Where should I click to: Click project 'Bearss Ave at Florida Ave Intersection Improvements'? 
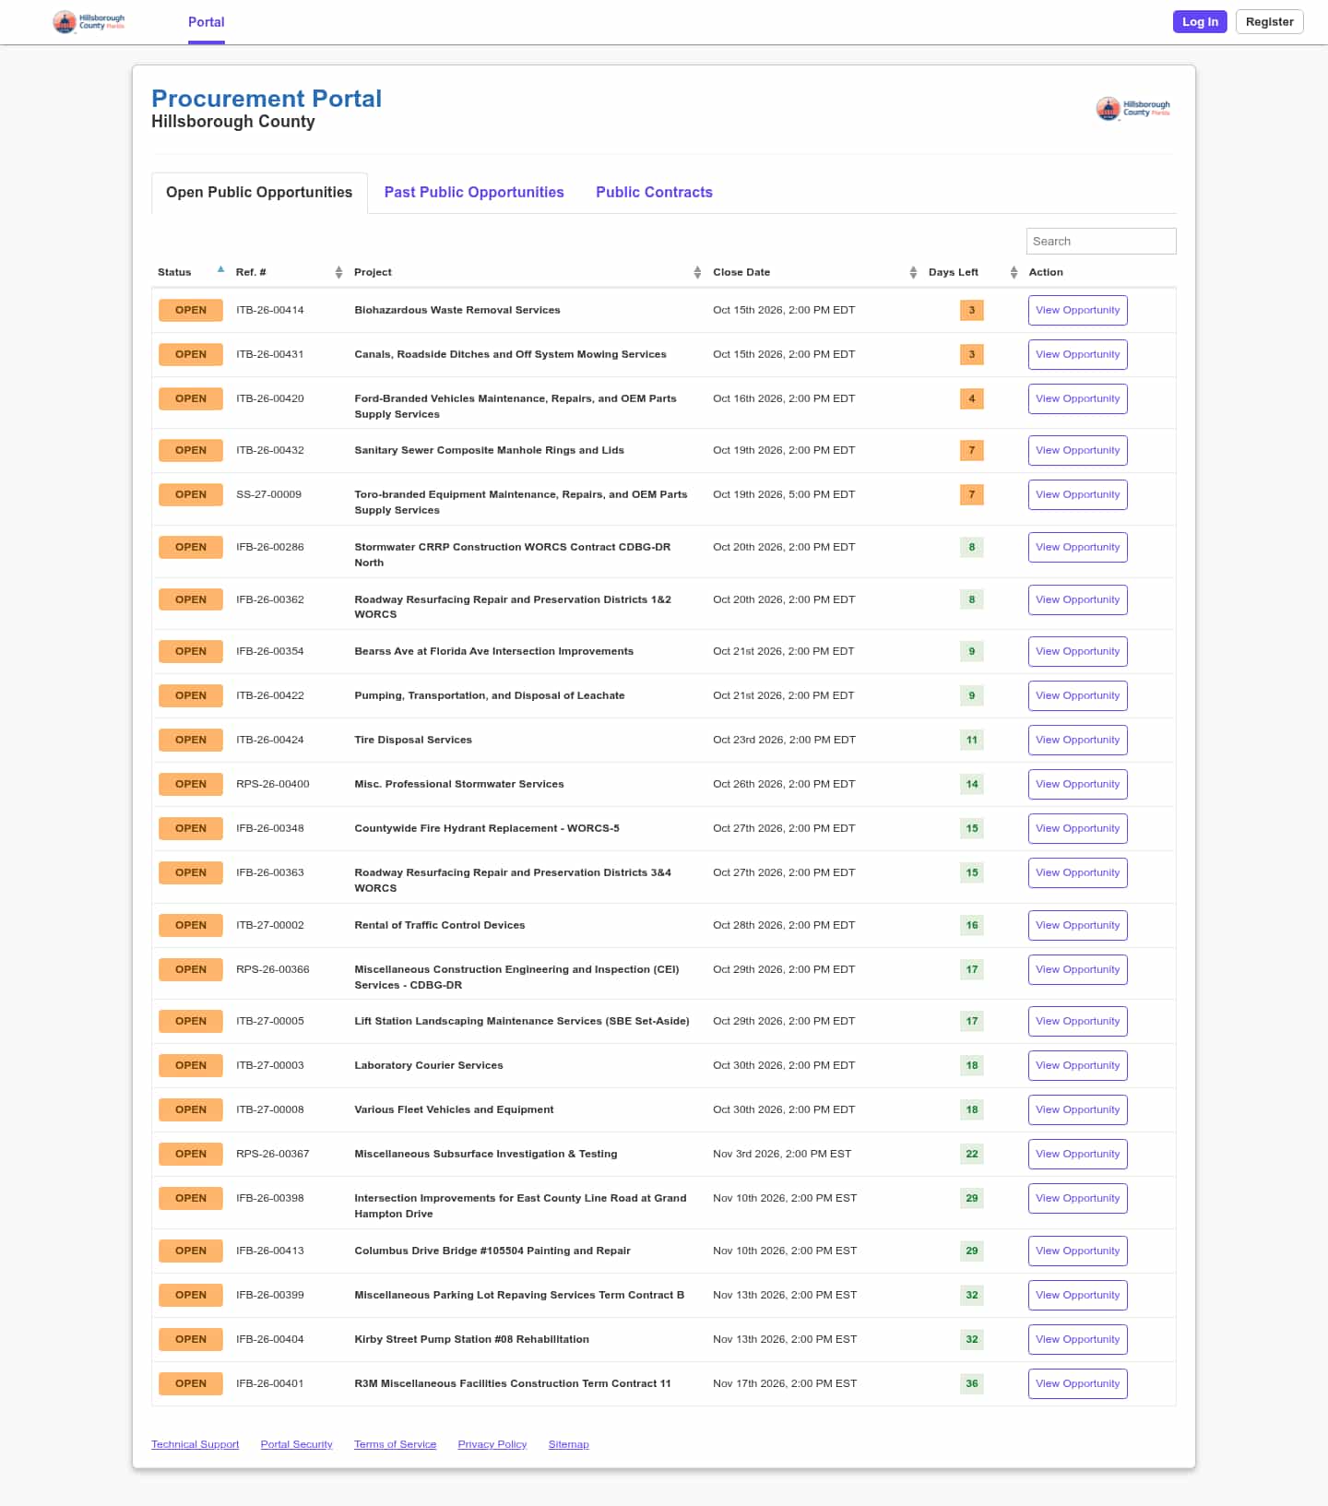click(493, 651)
